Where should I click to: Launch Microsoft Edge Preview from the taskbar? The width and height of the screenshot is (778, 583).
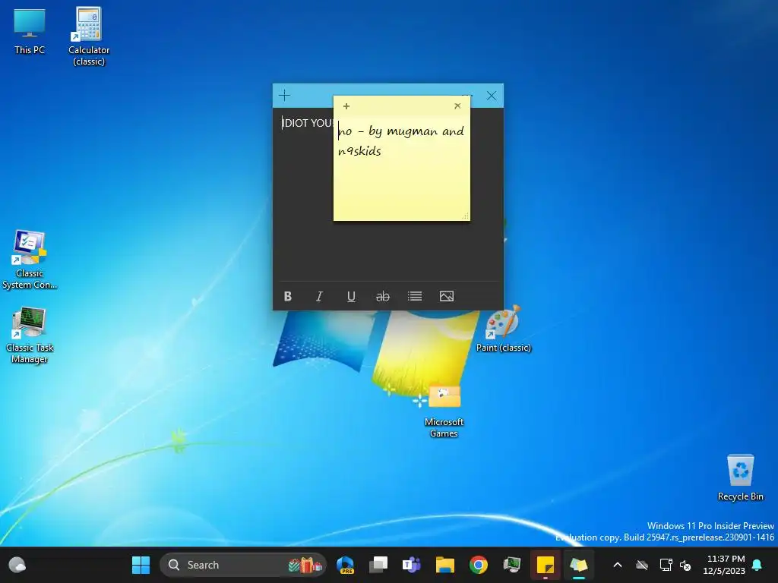pos(346,565)
